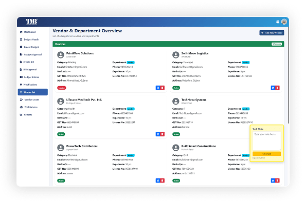Delete the BuildSmart Constructions vendor
304x203 pixels.
click(x=277, y=180)
